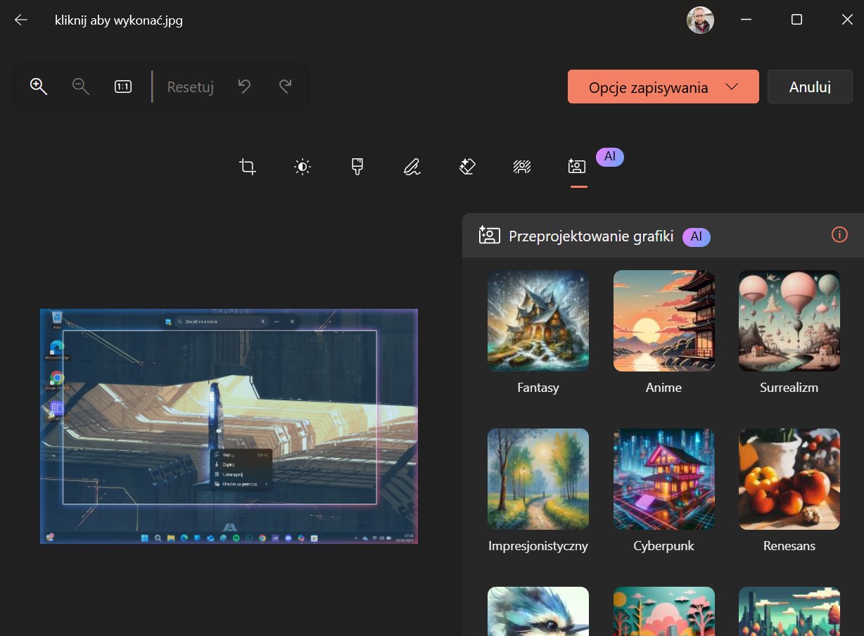Select the Crop tool
Viewport: 864px width, 636px height.
[248, 167]
